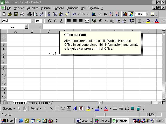Image resolution: width=166 pixels, height=124 pixels.
Task: Sort descending with the Z-A icon
Action: tap(117, 14)
